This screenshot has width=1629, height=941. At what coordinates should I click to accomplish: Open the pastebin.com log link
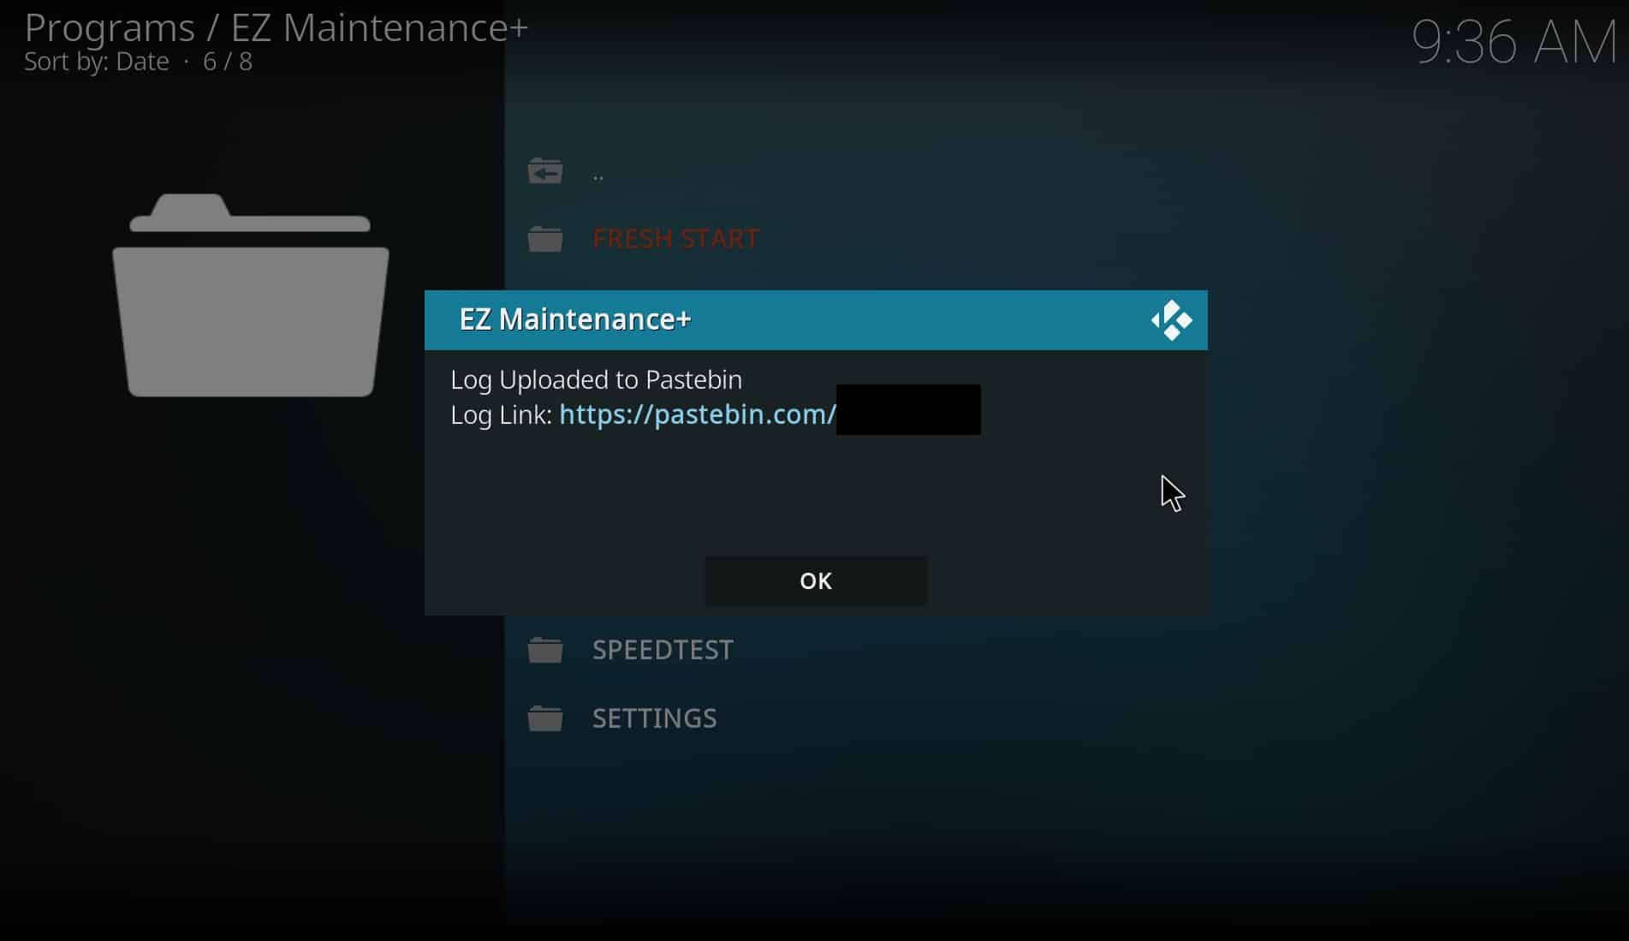coord(698,414)
